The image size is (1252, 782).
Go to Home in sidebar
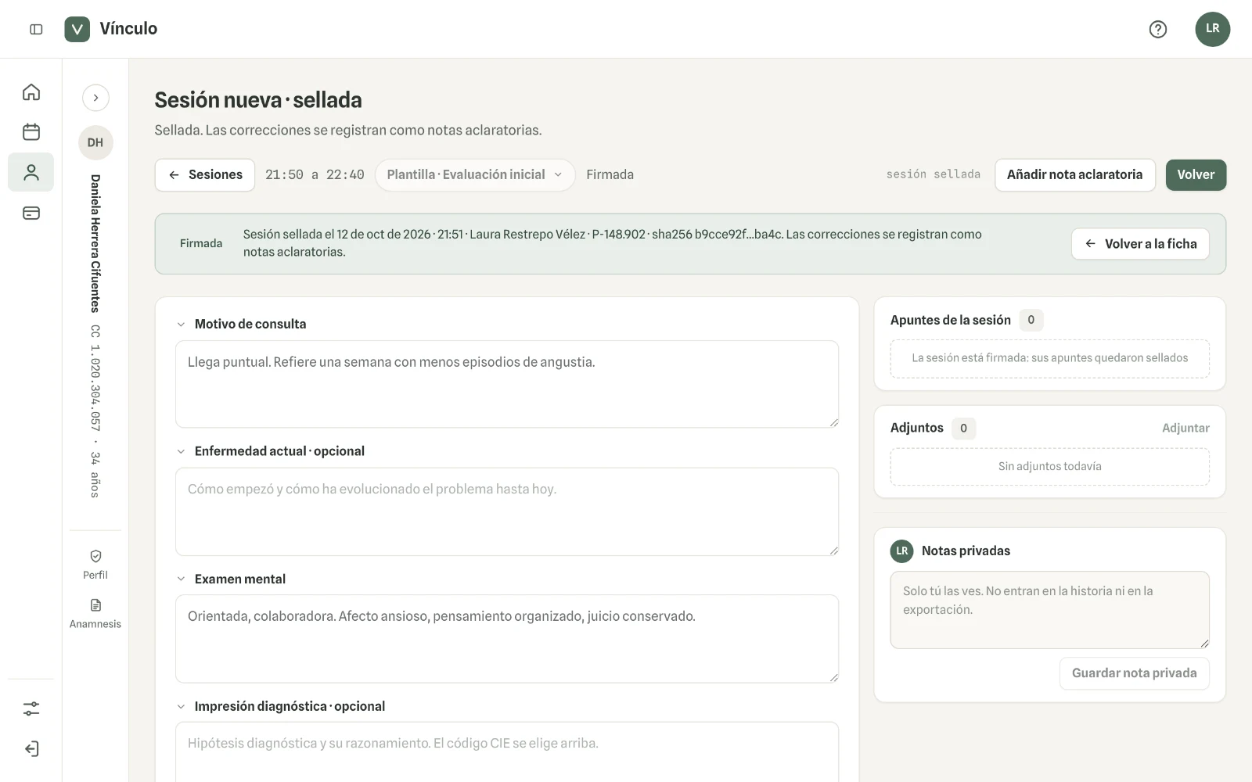[x=31, y=92]
